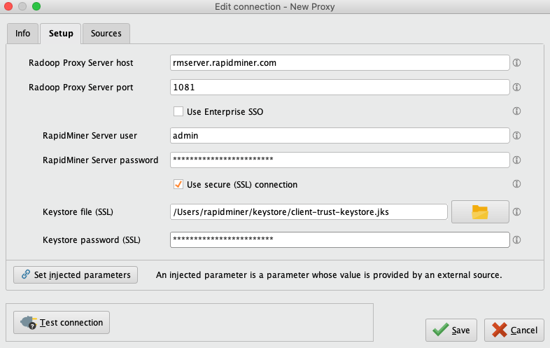Save the connection settings
This screenshot has height=348, width=550.
[451, 330]
